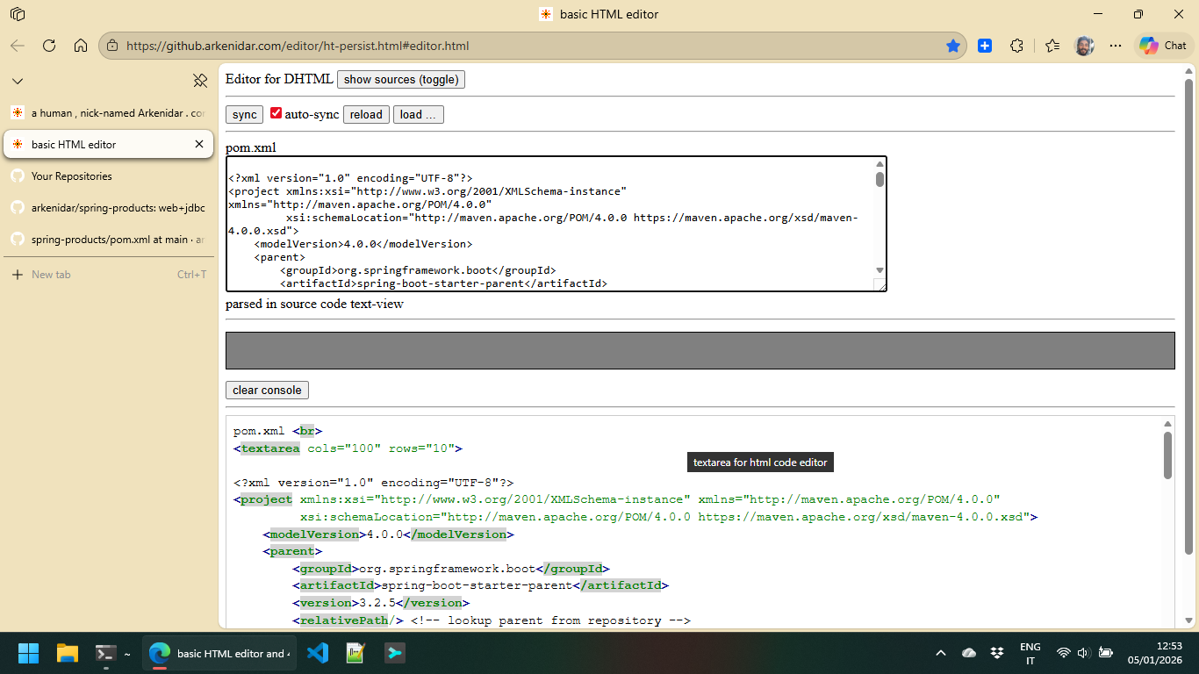Open browser settings three-dot menu

[x=1116, y=46]
